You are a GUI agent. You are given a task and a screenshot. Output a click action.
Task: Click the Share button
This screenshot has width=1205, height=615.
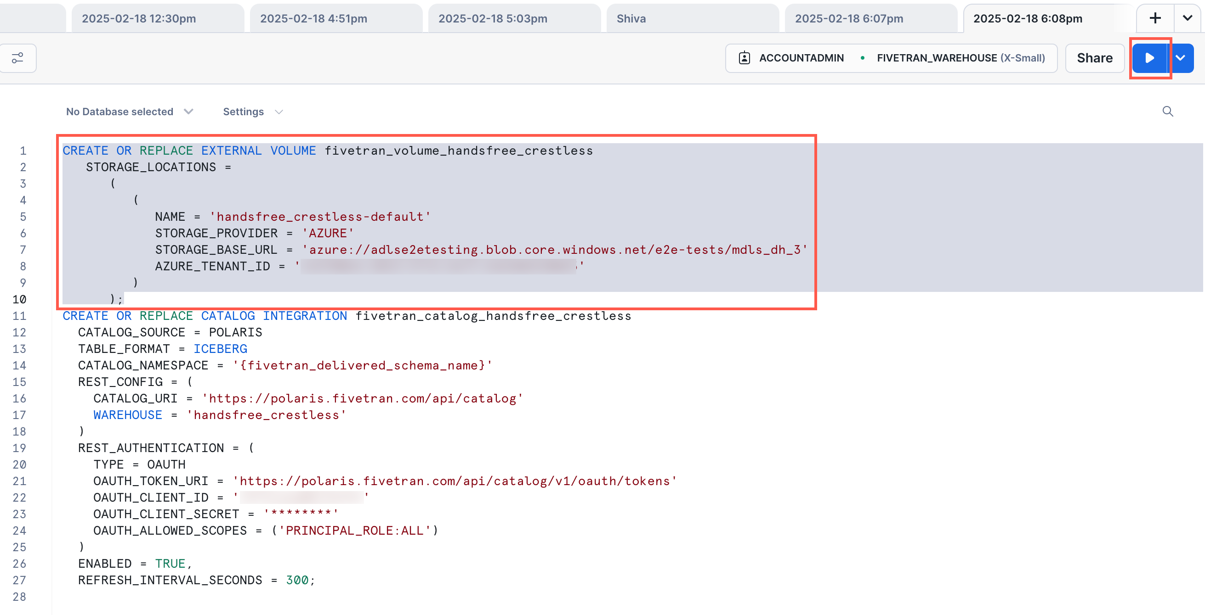pyautogui.click(x=1095, y=58)
